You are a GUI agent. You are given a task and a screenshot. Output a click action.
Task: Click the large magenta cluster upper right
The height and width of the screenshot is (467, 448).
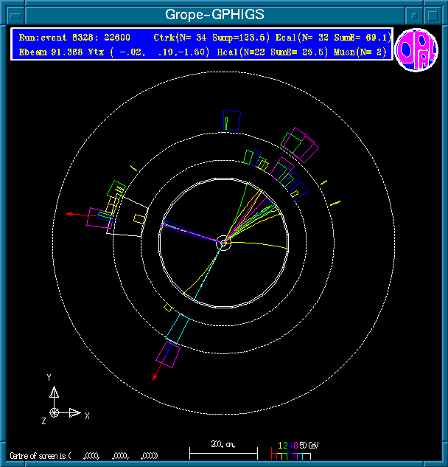pos(303,145)
